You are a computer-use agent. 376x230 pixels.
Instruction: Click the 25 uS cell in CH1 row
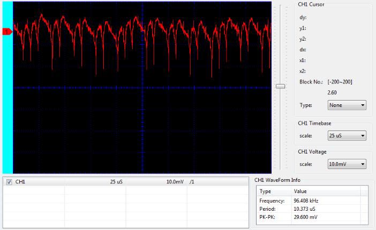(x=116, y=182)
